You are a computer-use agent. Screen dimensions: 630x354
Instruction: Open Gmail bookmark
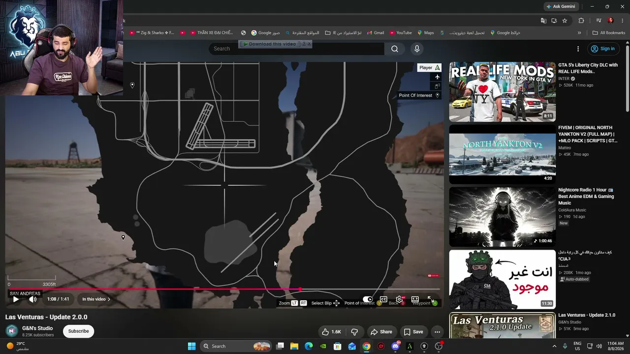pyautogui.click(x=375, y=33)
